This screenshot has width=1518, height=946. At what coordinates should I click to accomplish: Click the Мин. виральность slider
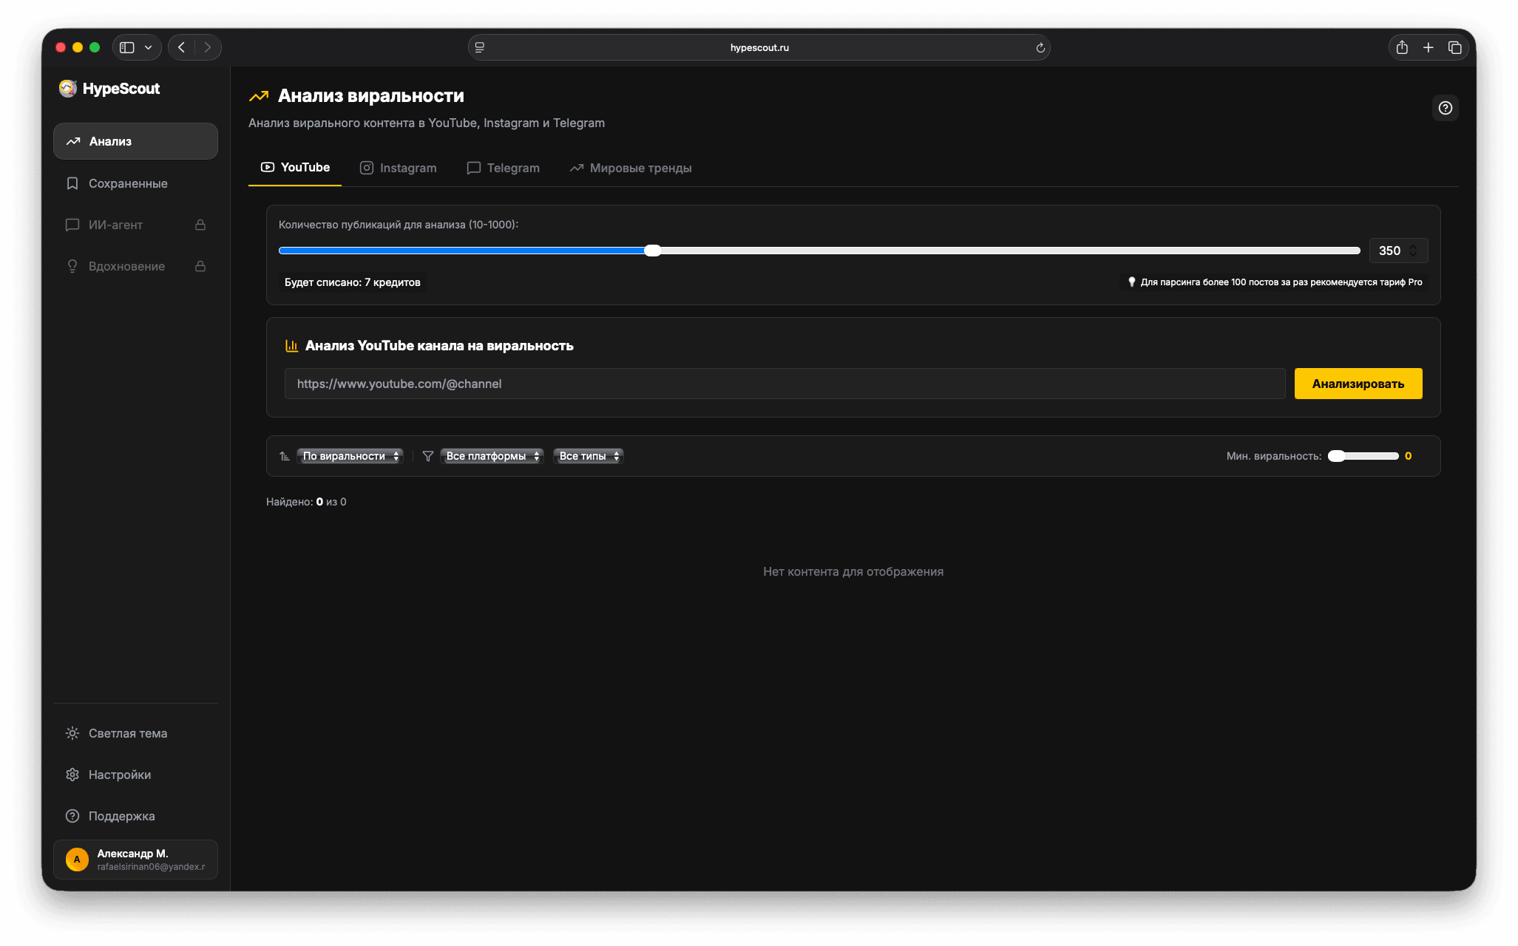pos(1363,456)
